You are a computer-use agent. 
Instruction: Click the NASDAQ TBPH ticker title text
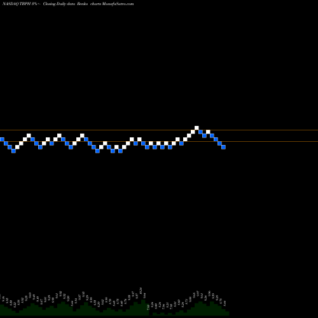click(17, 4)
